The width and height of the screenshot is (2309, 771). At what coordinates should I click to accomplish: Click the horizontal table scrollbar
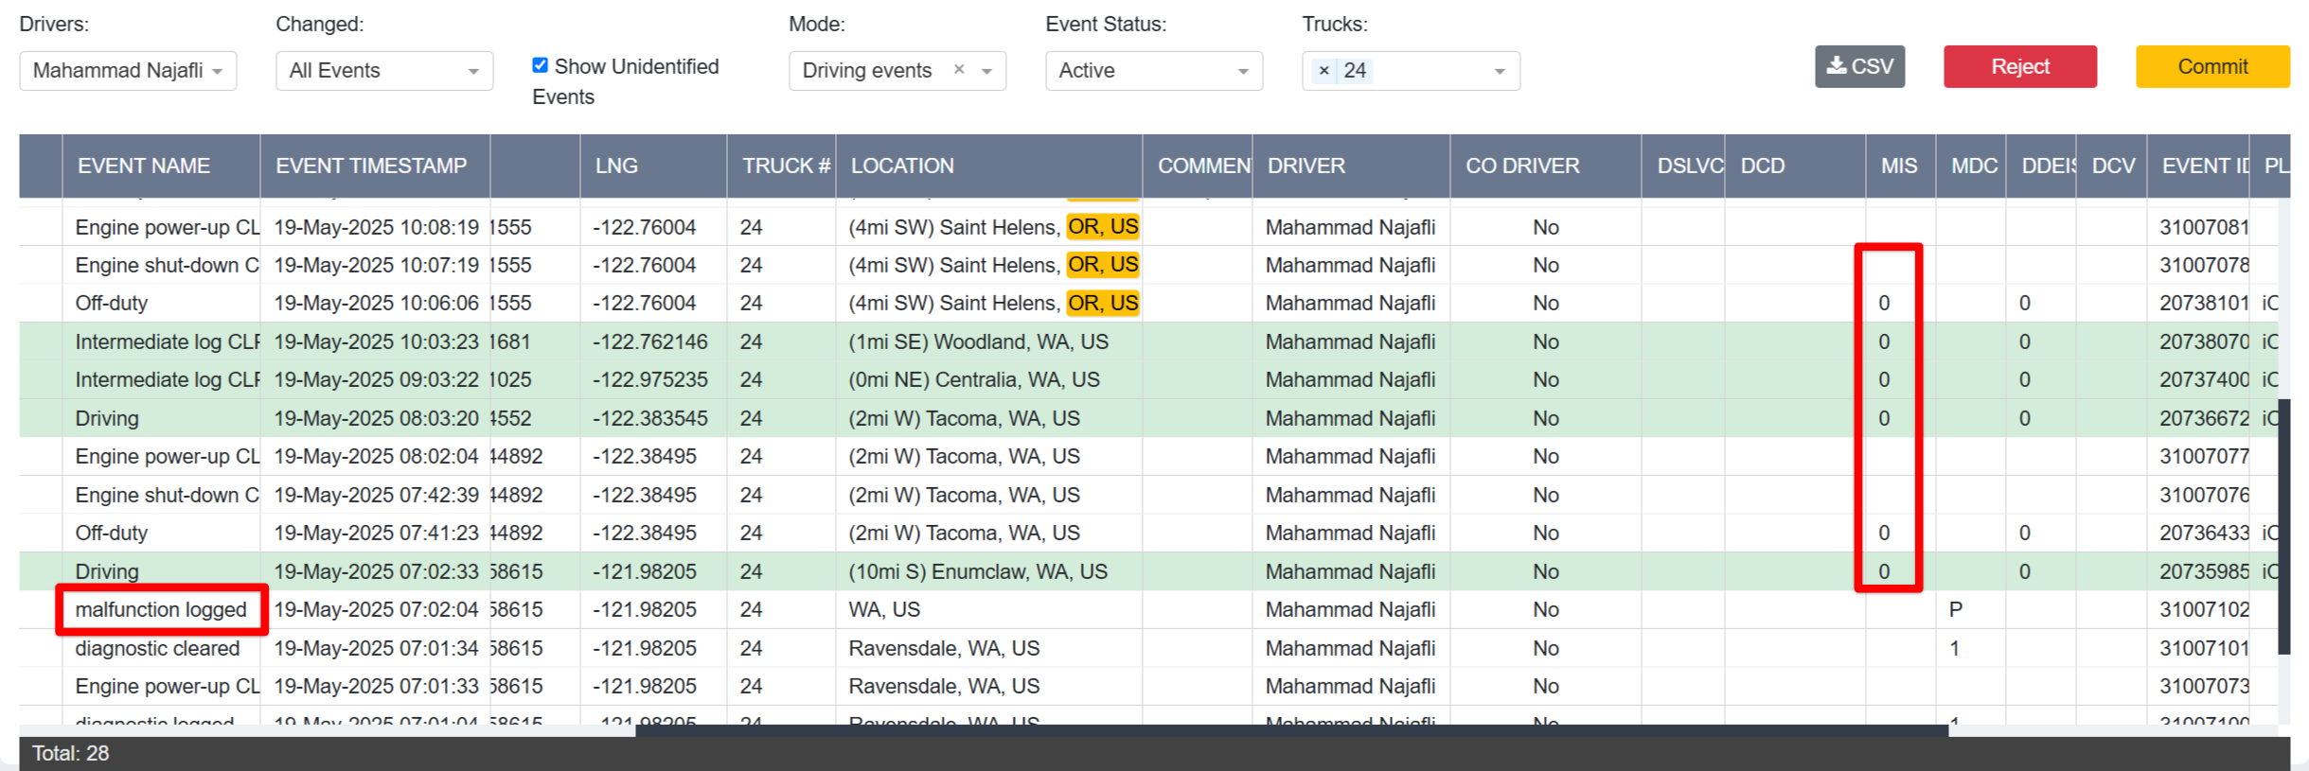pos(1292,730)
